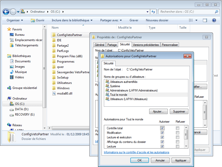
Task: Click the Vidéos film icon
Action: (12, 77)
